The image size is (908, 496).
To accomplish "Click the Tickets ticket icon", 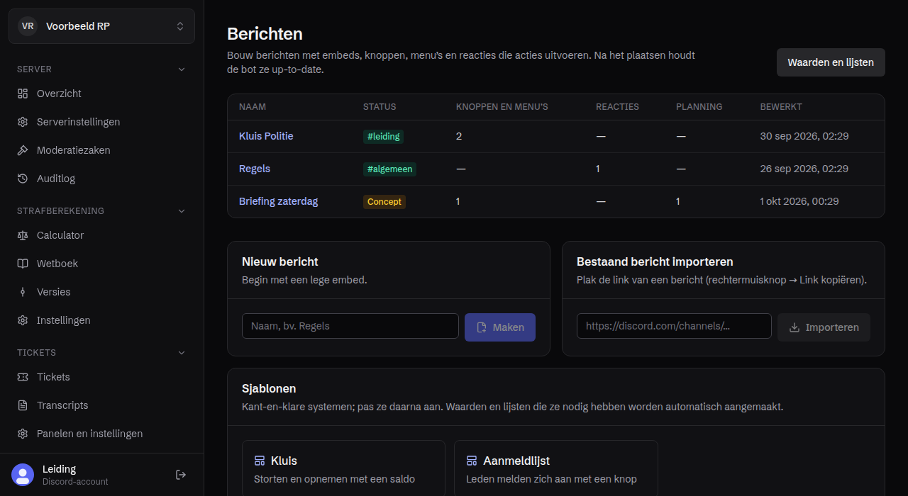I will coord(23,377).
